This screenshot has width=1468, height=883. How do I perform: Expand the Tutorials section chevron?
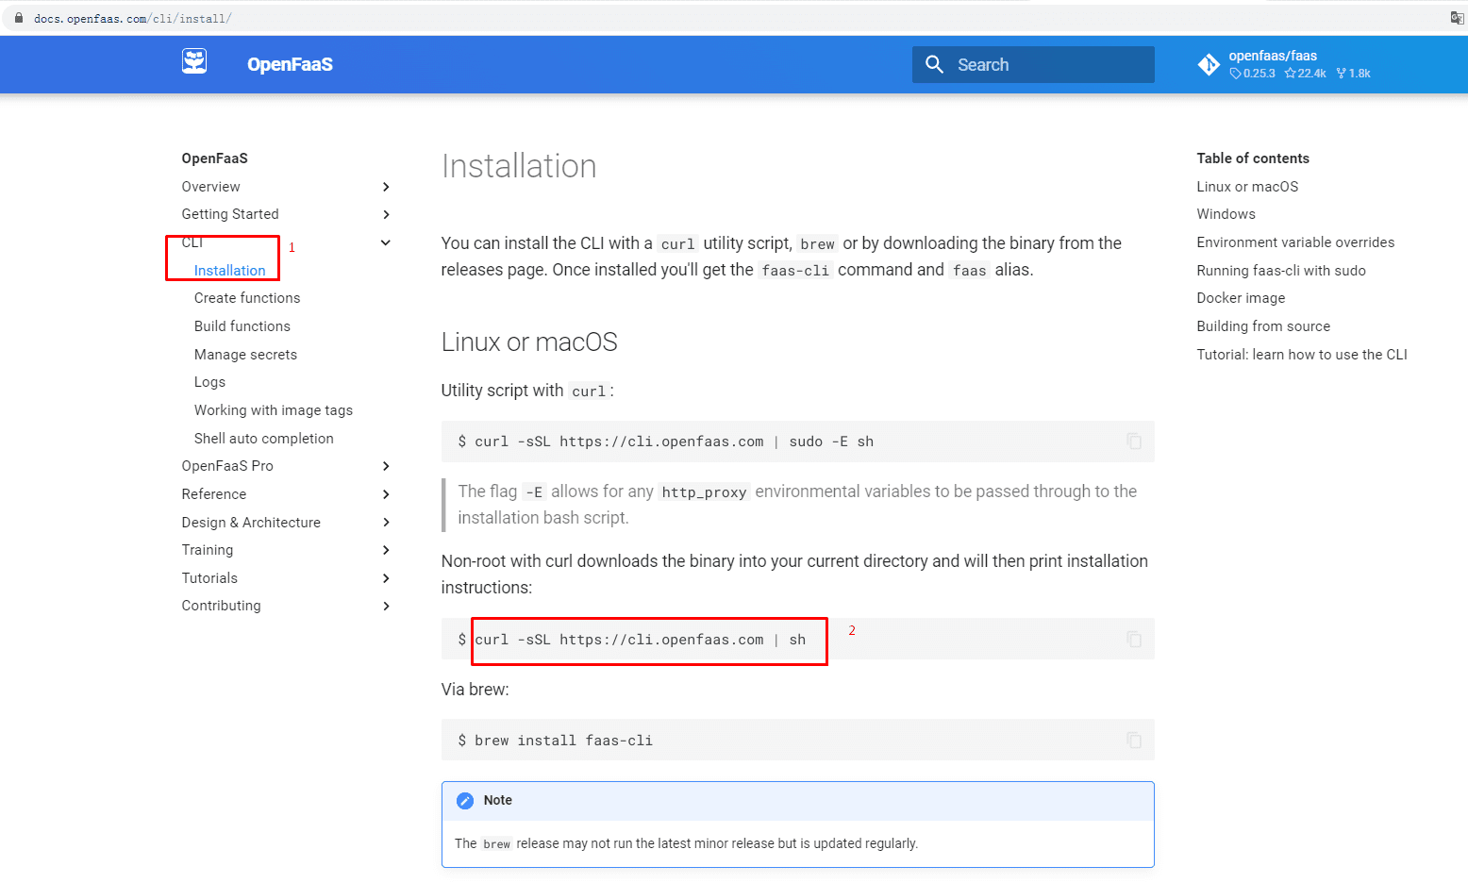click(x=386, y=578)
